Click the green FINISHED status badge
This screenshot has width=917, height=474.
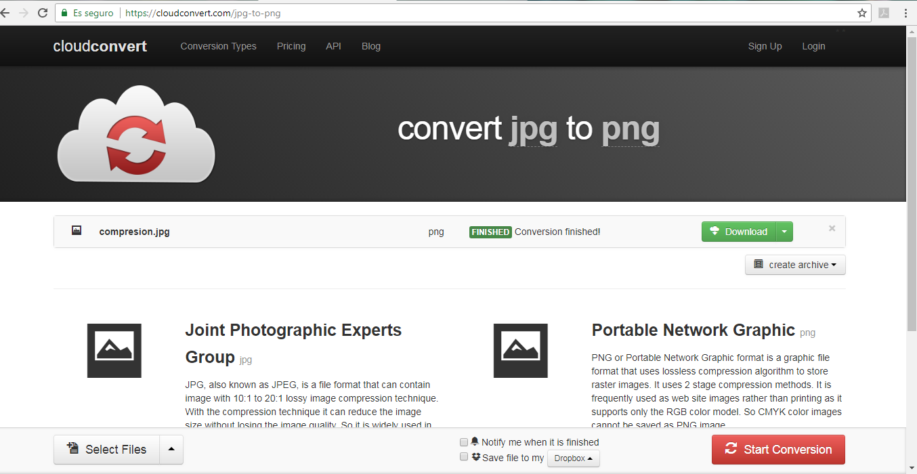490,232
